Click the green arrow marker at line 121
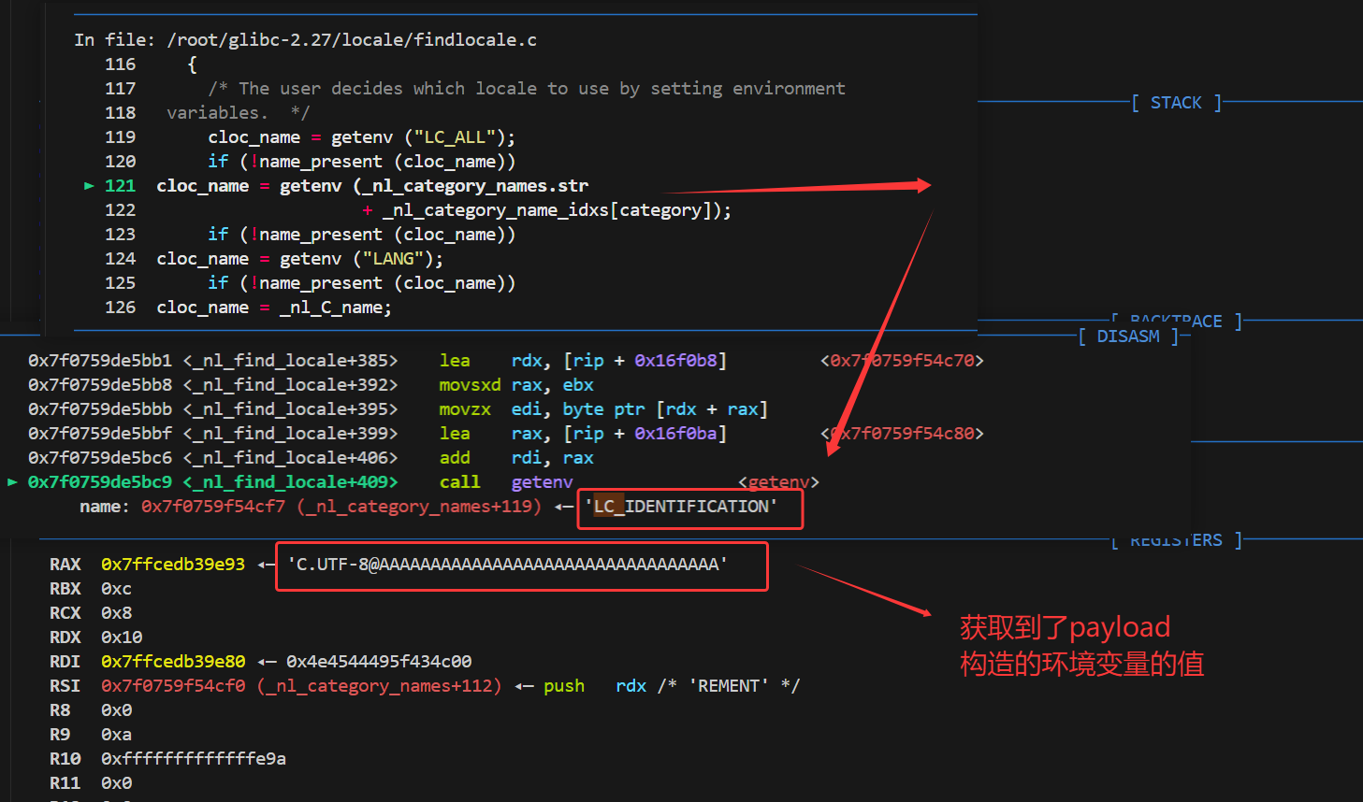 click(x=90, y=186)
